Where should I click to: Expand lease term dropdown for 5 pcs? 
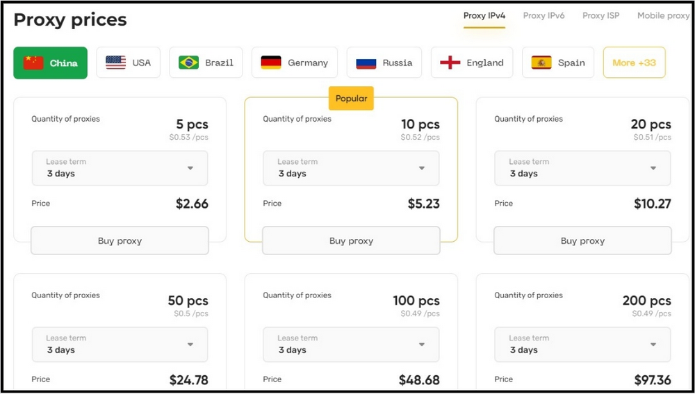[x=120, y=168]
